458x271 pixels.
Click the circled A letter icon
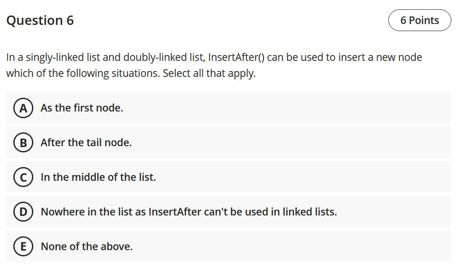tap(23, 108)
